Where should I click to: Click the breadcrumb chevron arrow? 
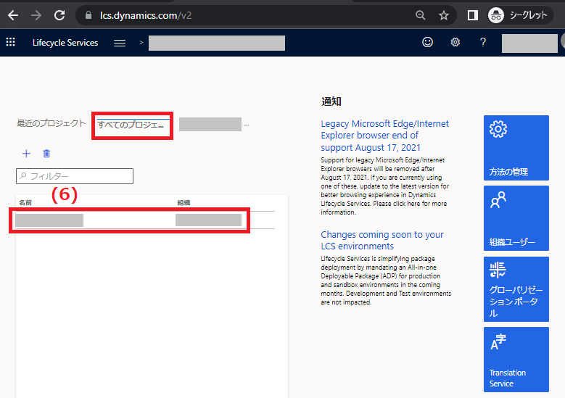[141, 43]
